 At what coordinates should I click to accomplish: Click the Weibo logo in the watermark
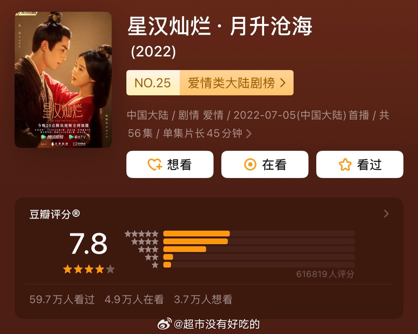click(164, 324)
